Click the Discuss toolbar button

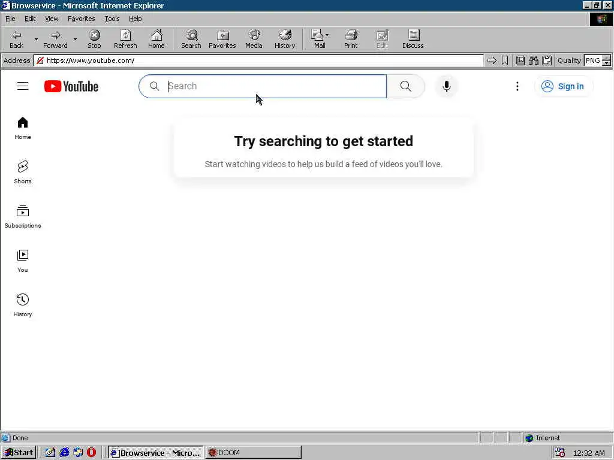pos(413,39)
